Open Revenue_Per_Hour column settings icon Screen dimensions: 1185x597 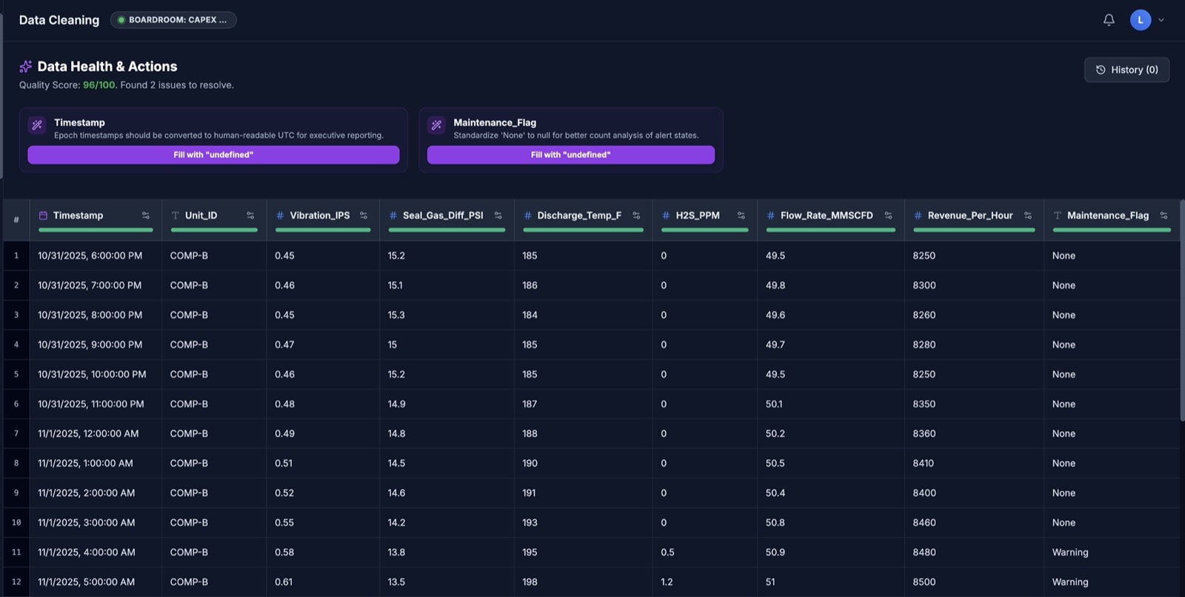pyautogui.click(x=1028, y=216)
